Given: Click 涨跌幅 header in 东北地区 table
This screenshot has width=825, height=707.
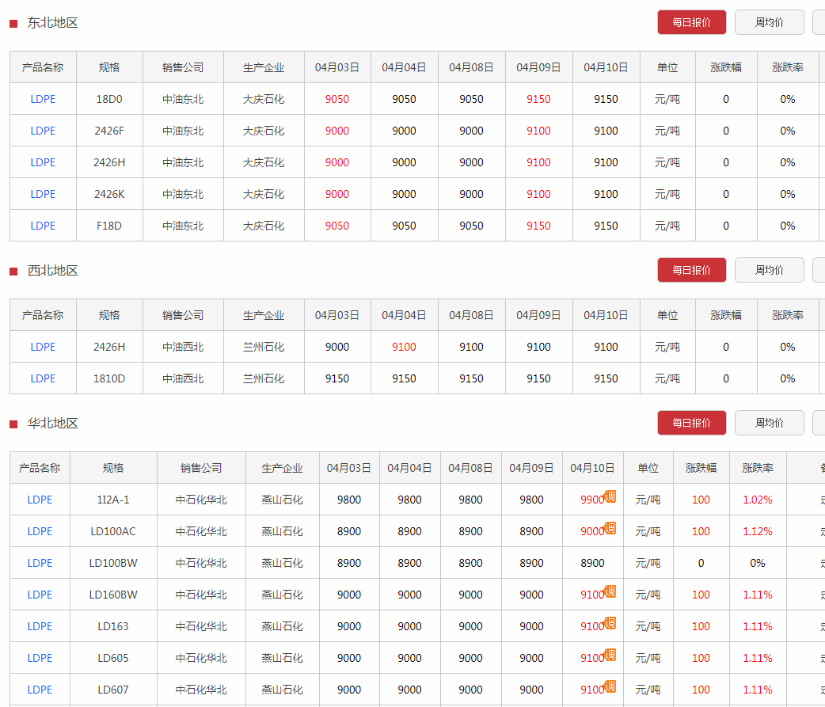Looking at the screenshot, I should coord(726,67).
